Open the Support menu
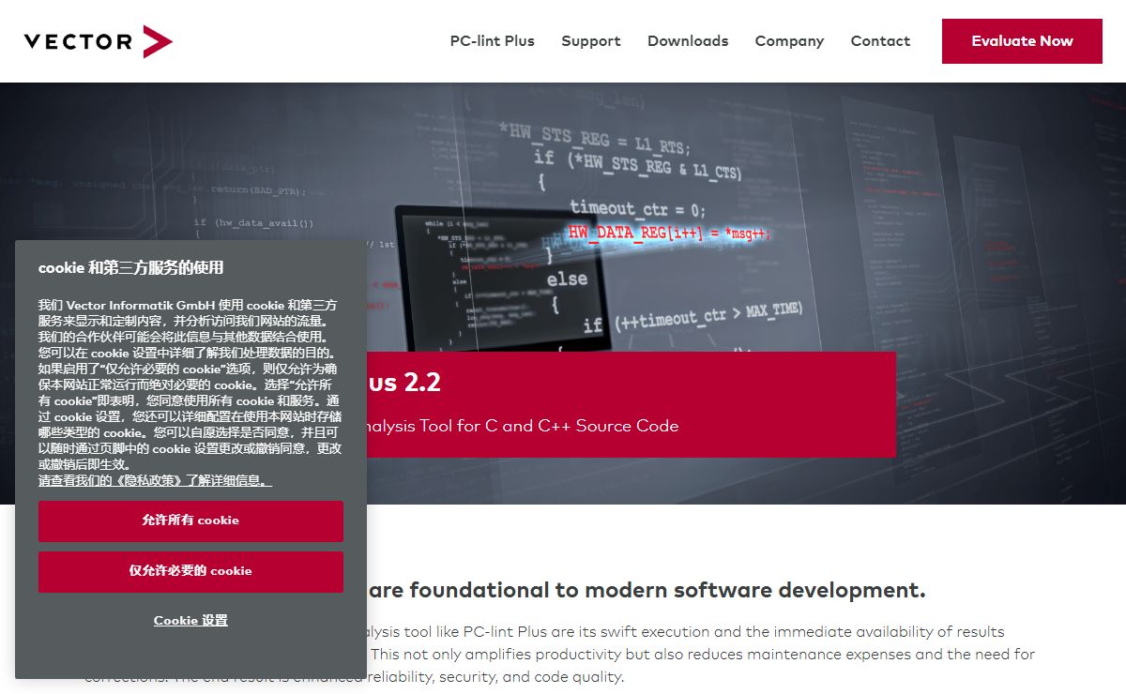1126x694 pixels. (590, 41)
